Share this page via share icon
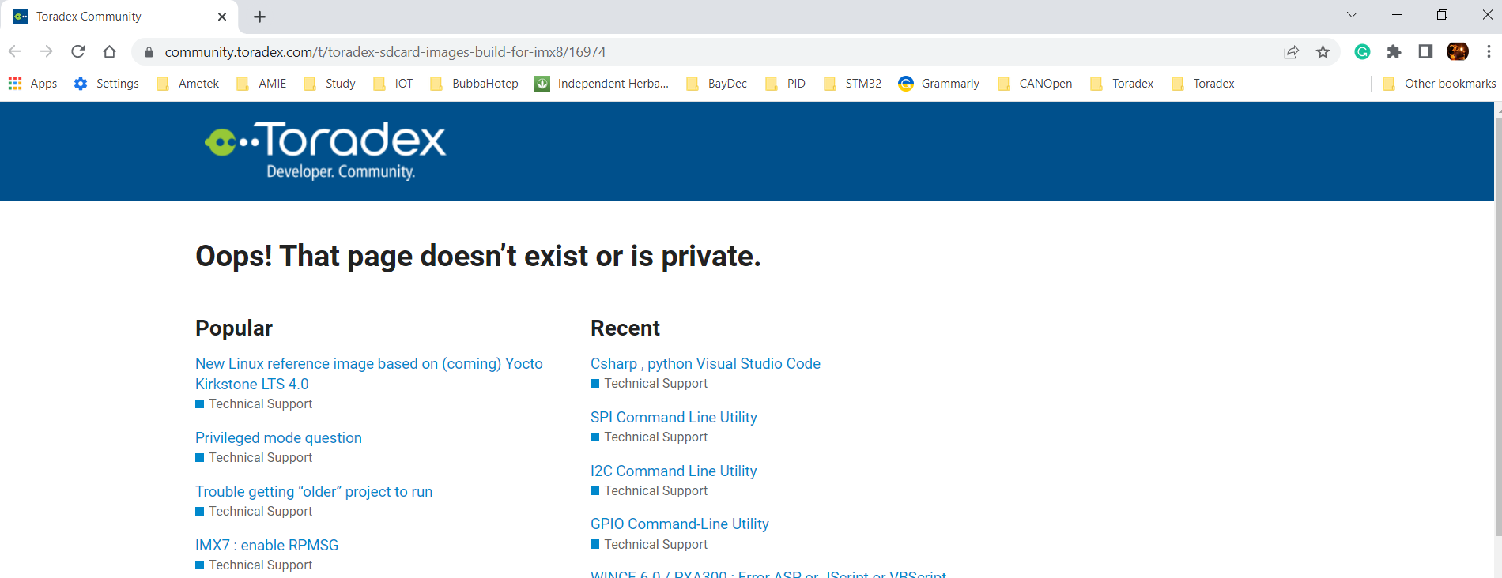This screenshot has width=1502, height=578. [1291, 52]
